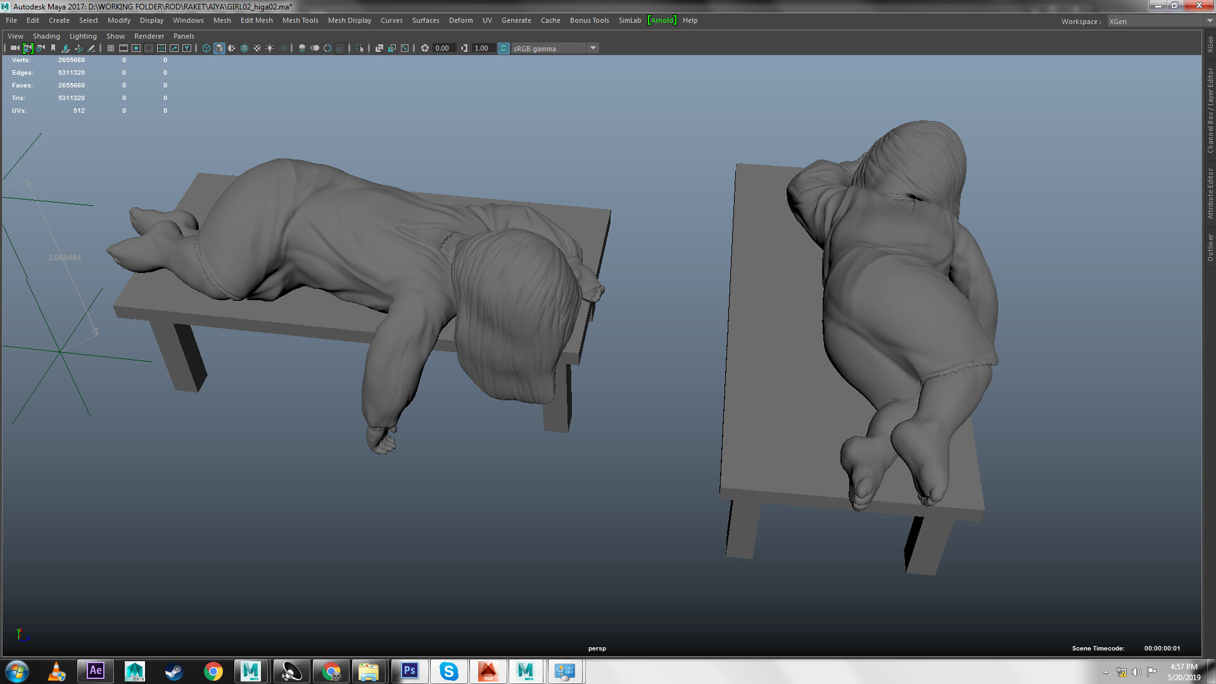
Task: Click the Textured display icon
Action: (x=257, y=48)
